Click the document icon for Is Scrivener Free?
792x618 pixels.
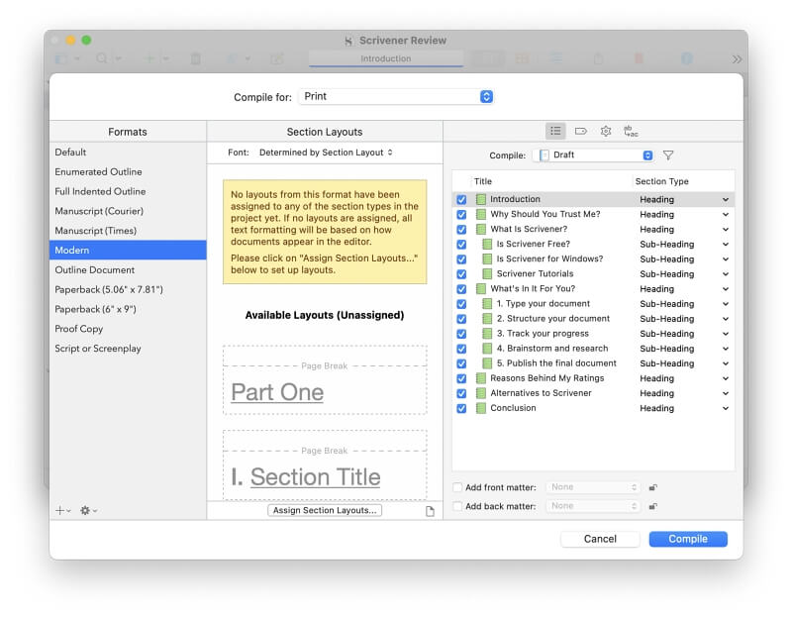point(487,244)
